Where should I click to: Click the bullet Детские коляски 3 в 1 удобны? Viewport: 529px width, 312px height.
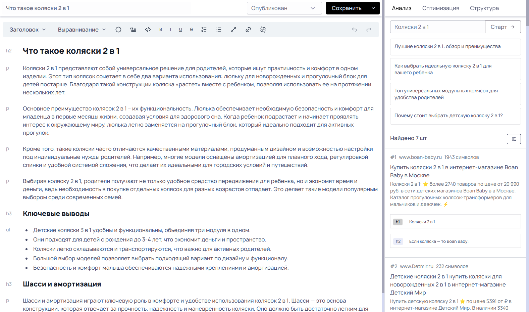(x=142, y=230)
